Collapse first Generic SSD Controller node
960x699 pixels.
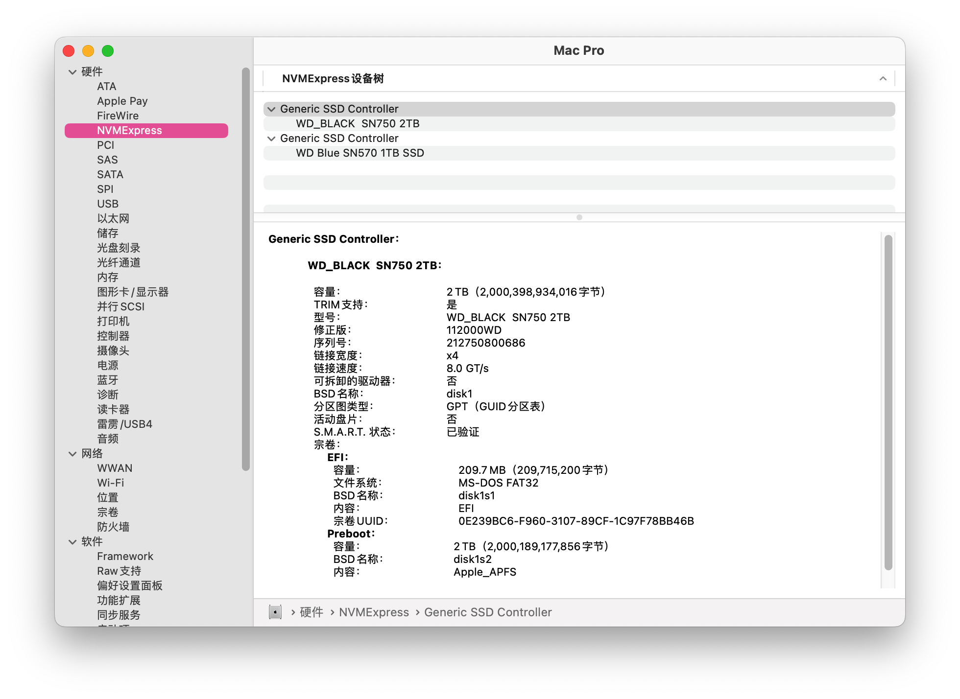(x=271, y=109)
